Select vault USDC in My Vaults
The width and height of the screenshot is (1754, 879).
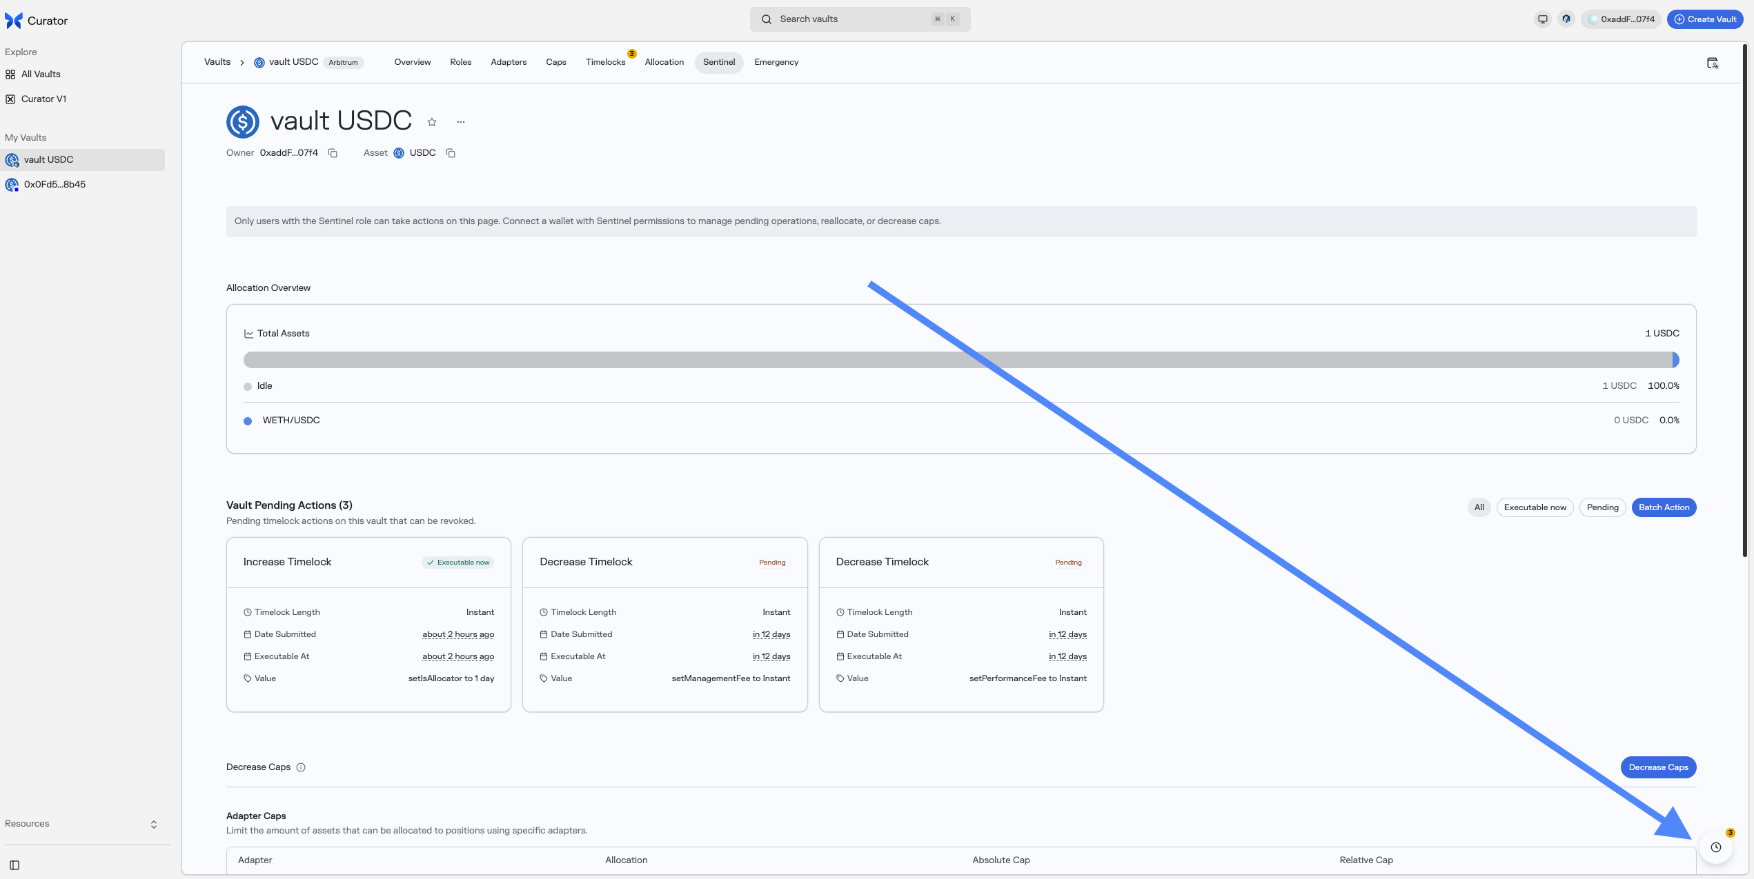click(83, 160)
